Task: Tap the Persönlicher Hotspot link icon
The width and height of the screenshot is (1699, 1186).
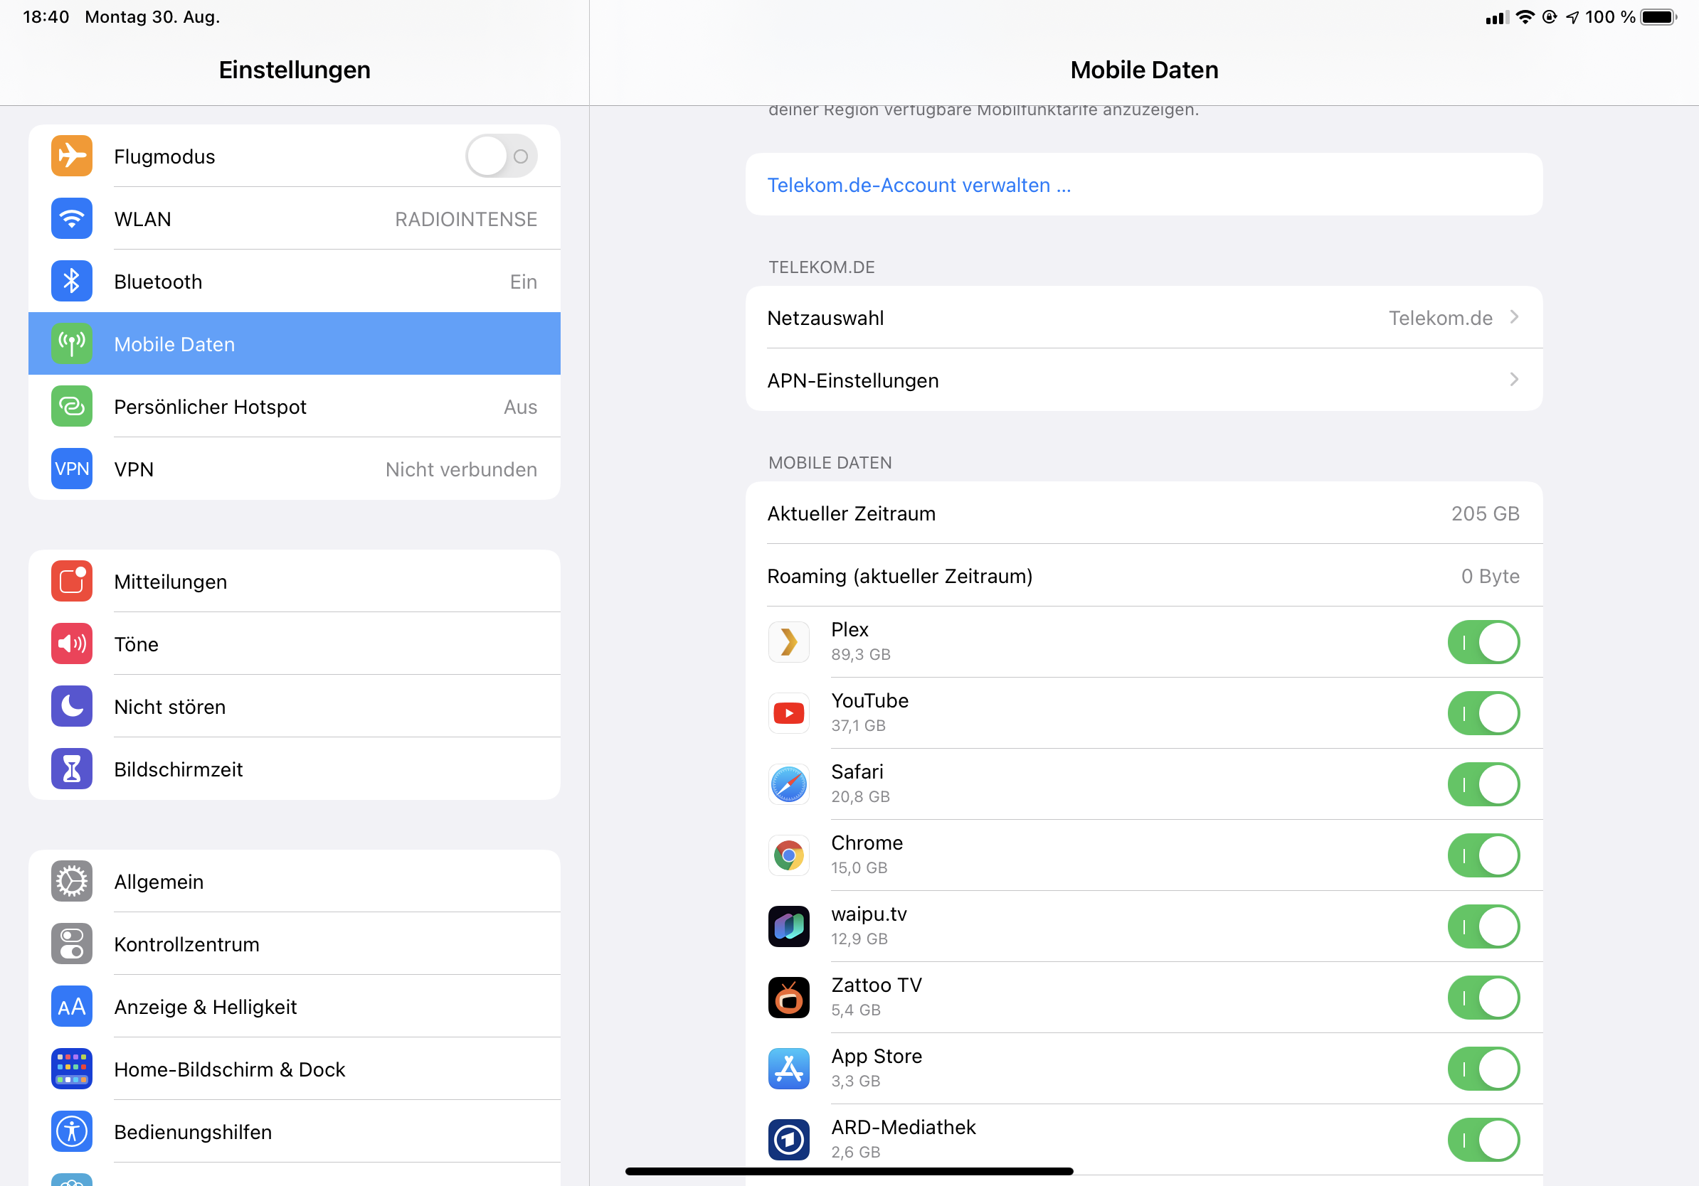Action: [72, 406]
